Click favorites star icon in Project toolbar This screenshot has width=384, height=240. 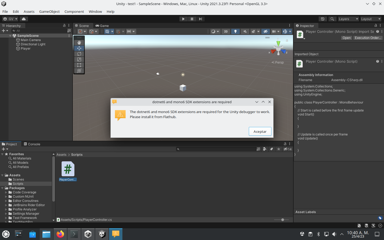(x=279, y=149)
